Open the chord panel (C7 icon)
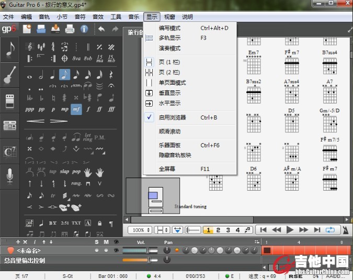353x280 pixels. [9, 152]
